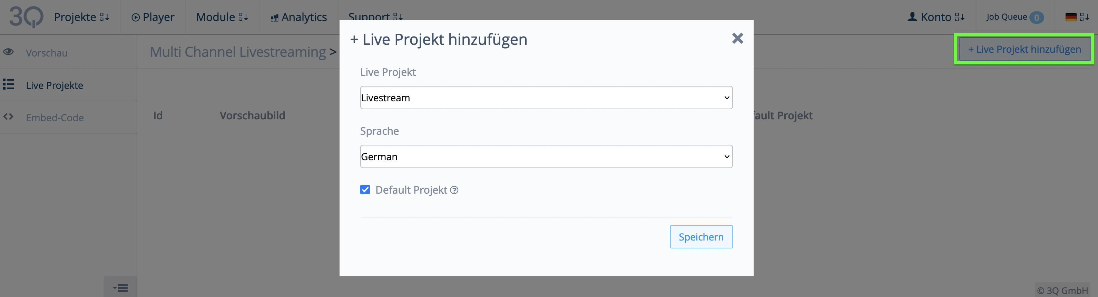Open the Sprache dropdown showing German

[x=546, y=156]
